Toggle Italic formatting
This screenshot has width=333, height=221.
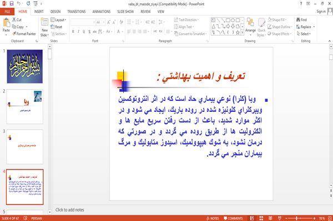click(x=78, y=32)
